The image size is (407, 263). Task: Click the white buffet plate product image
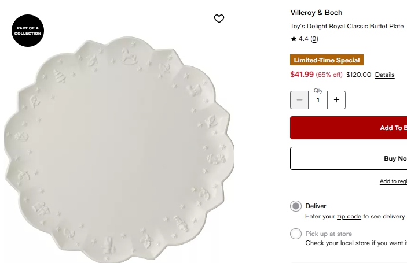point(119,147)
